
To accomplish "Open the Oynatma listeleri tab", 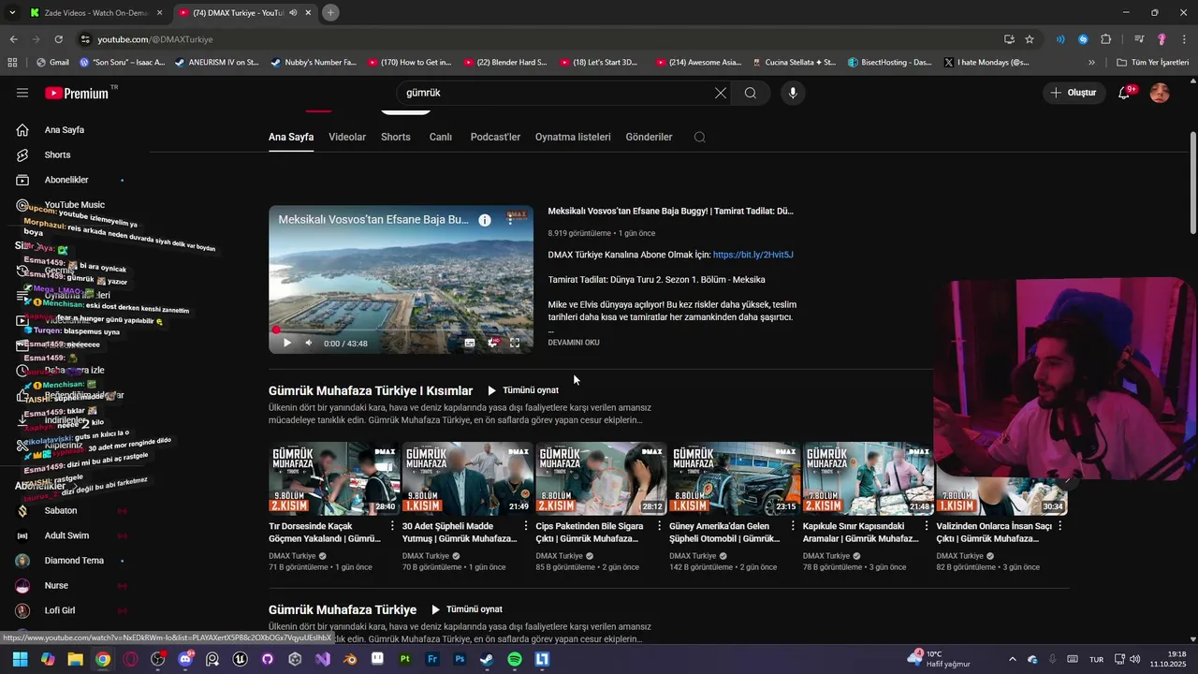I will [x=573, y=137].
